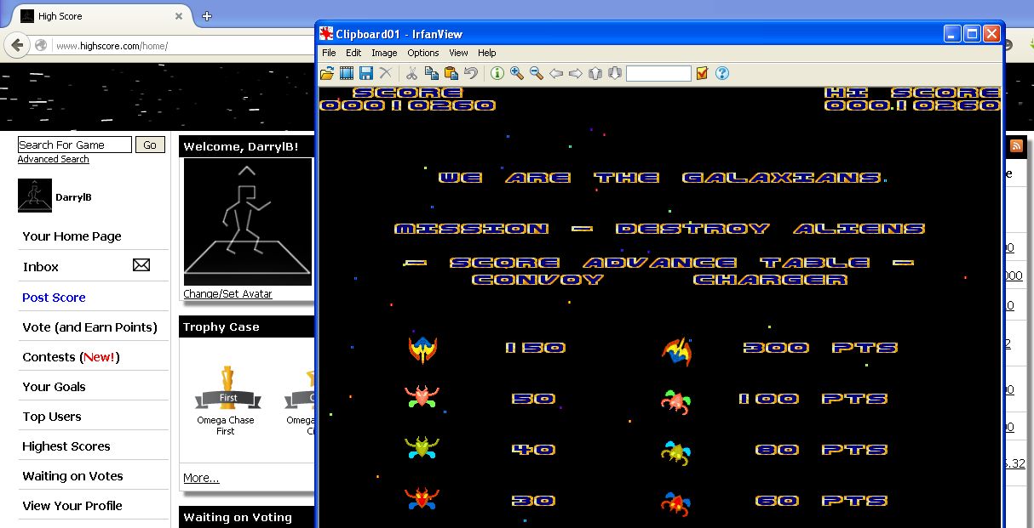Open Waiting on Votes link
Image resolution: width=1034 pixels, height=528 pixels.
tap(72, 475)
